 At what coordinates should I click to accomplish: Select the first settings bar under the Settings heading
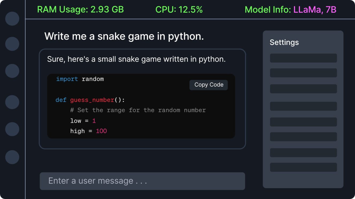(303, 58)
